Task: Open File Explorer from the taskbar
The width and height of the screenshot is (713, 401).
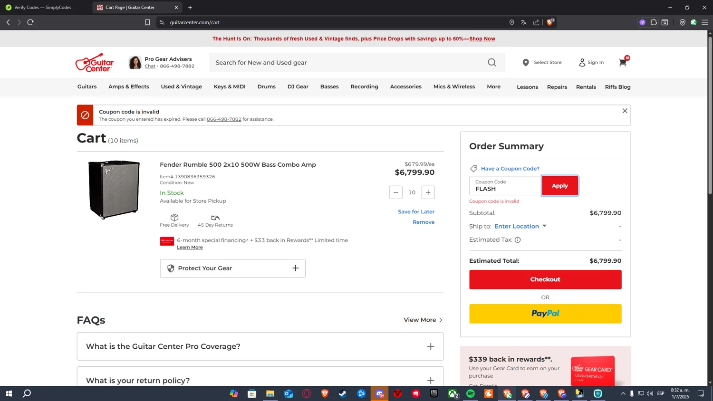Action: pos(270,393)
